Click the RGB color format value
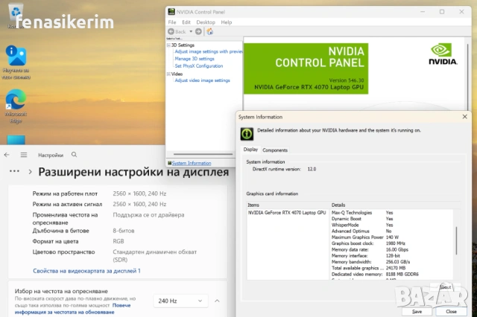477x317 pixels. pos(119,241)
